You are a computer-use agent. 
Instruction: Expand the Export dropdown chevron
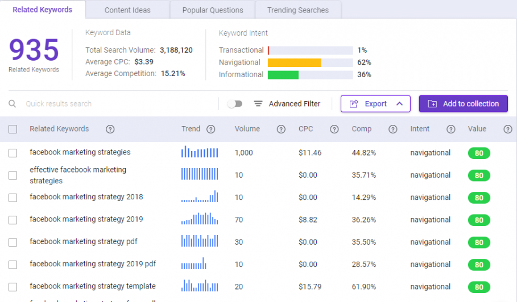pyautogui.click(x=400, y=104)
